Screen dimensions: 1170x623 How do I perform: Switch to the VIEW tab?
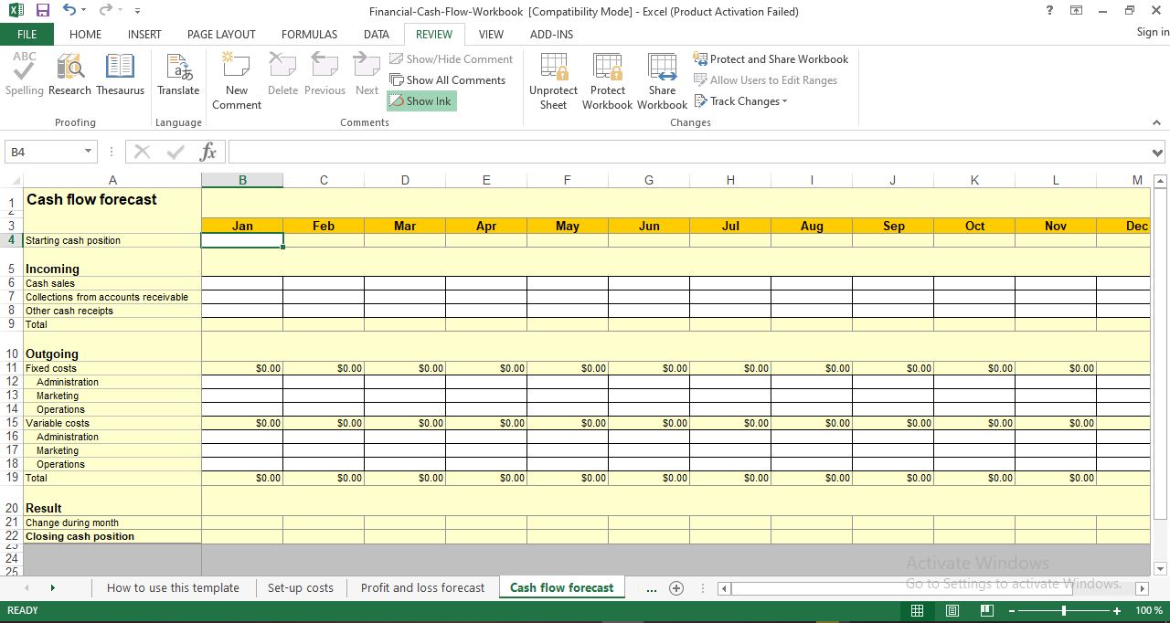[491, 35]
